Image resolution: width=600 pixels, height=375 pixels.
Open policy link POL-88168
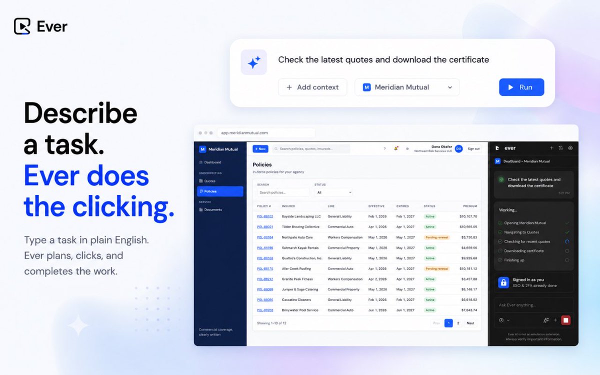point(265,258)
